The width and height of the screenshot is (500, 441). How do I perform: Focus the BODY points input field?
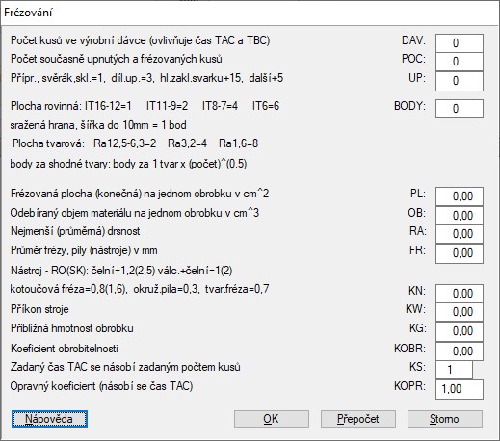pos(460,109)
